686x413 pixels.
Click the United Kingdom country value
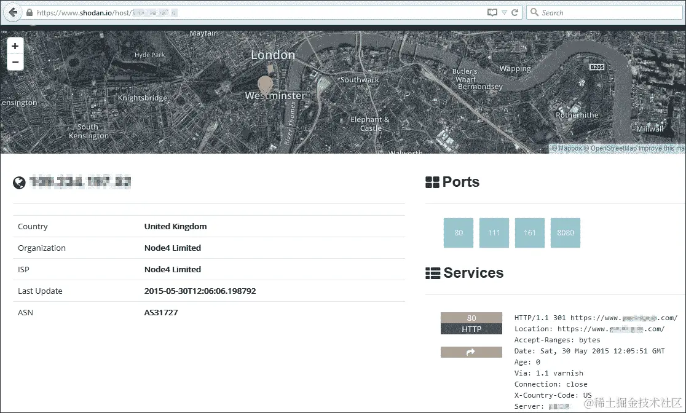tap(175, 226)
